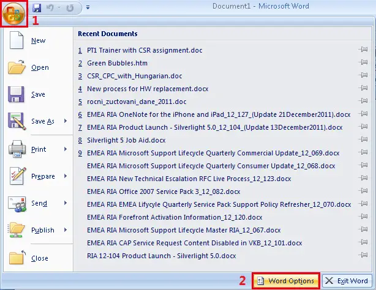376x290 pixels.
Task: Open EMEA RIA Forefront Activation Information_12_120.docx
Action: pos(175,217)
